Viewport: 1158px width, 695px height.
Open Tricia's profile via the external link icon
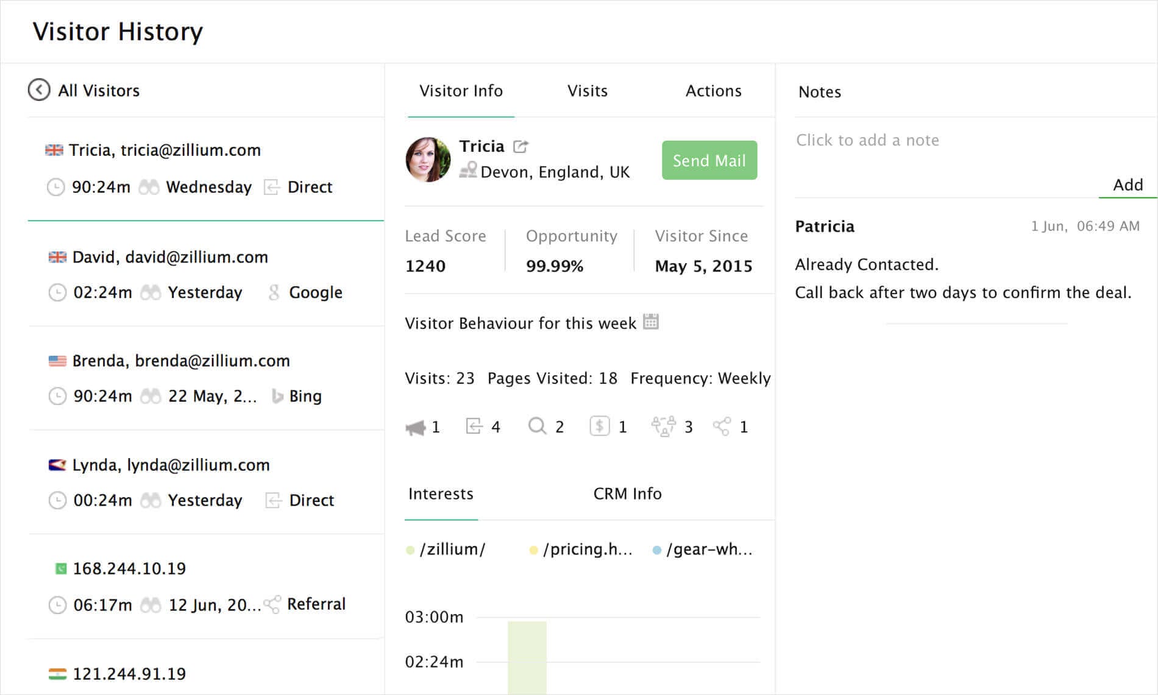[520, 147]
